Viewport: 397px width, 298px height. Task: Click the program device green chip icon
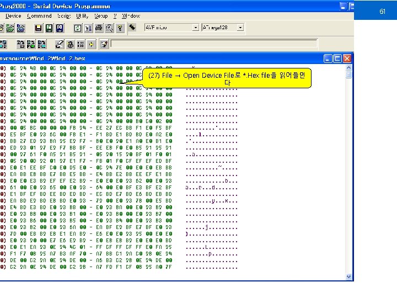pyautogui.click(x=31, y=44)
